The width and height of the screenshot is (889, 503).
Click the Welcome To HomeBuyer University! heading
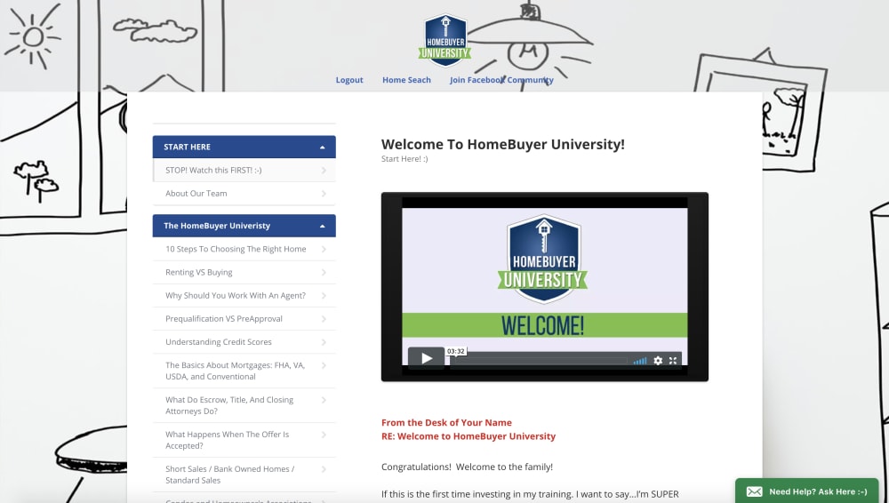tap(503, 144)
